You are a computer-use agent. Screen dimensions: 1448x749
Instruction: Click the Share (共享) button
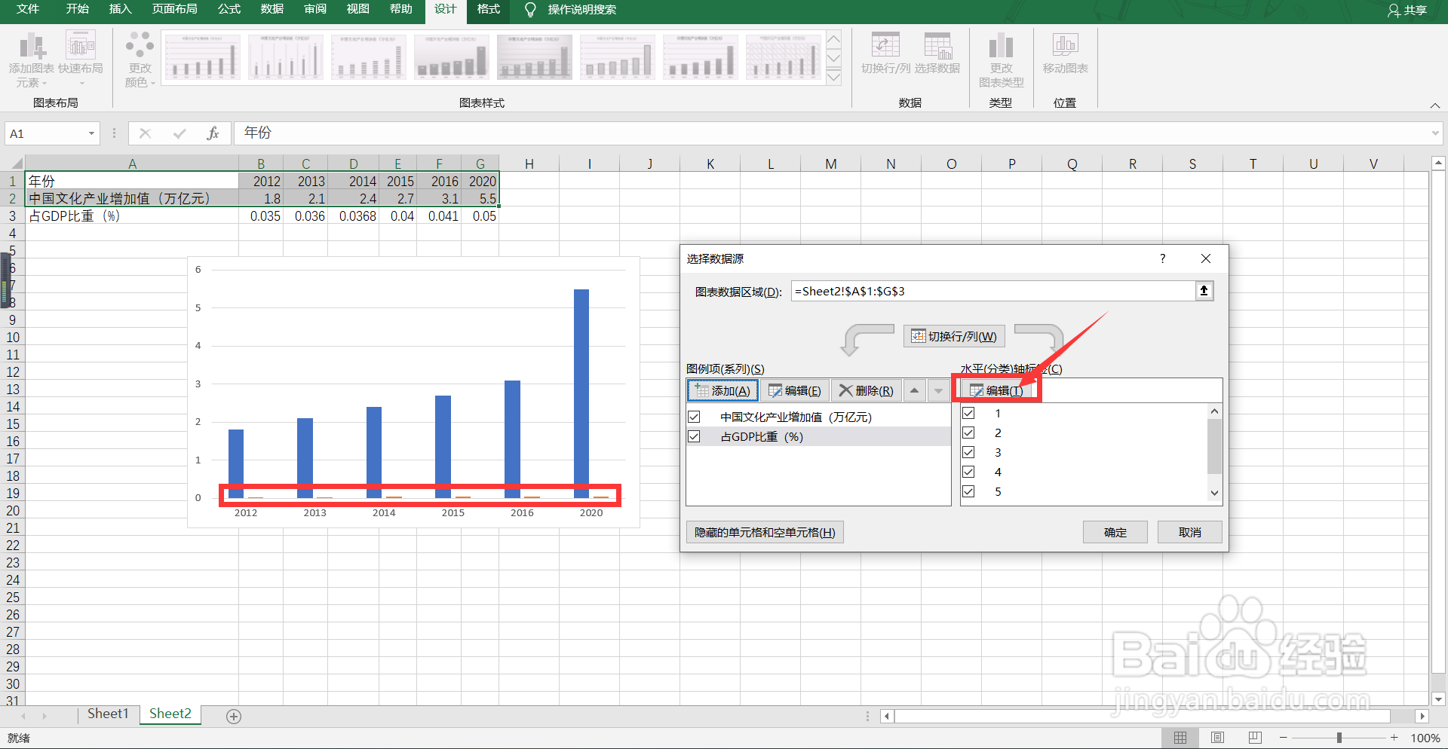(x=1407, y=11)
